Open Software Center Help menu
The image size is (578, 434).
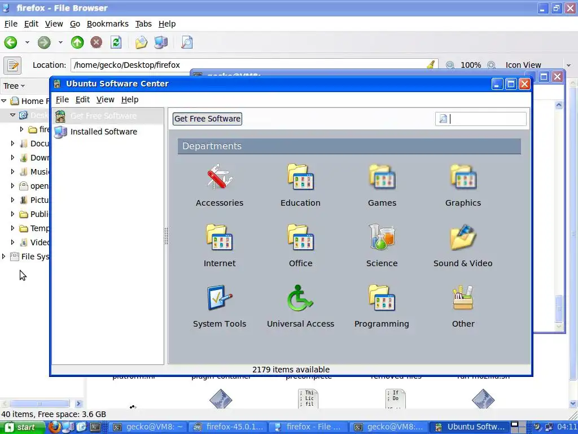(130, 99)
